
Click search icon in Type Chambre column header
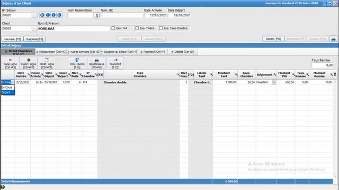point(178,74)
